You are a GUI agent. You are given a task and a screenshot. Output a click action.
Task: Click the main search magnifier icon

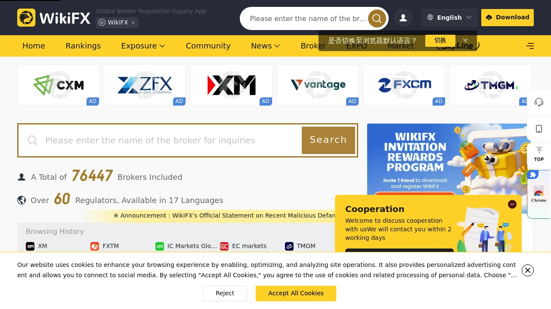[x=33, y=140]
